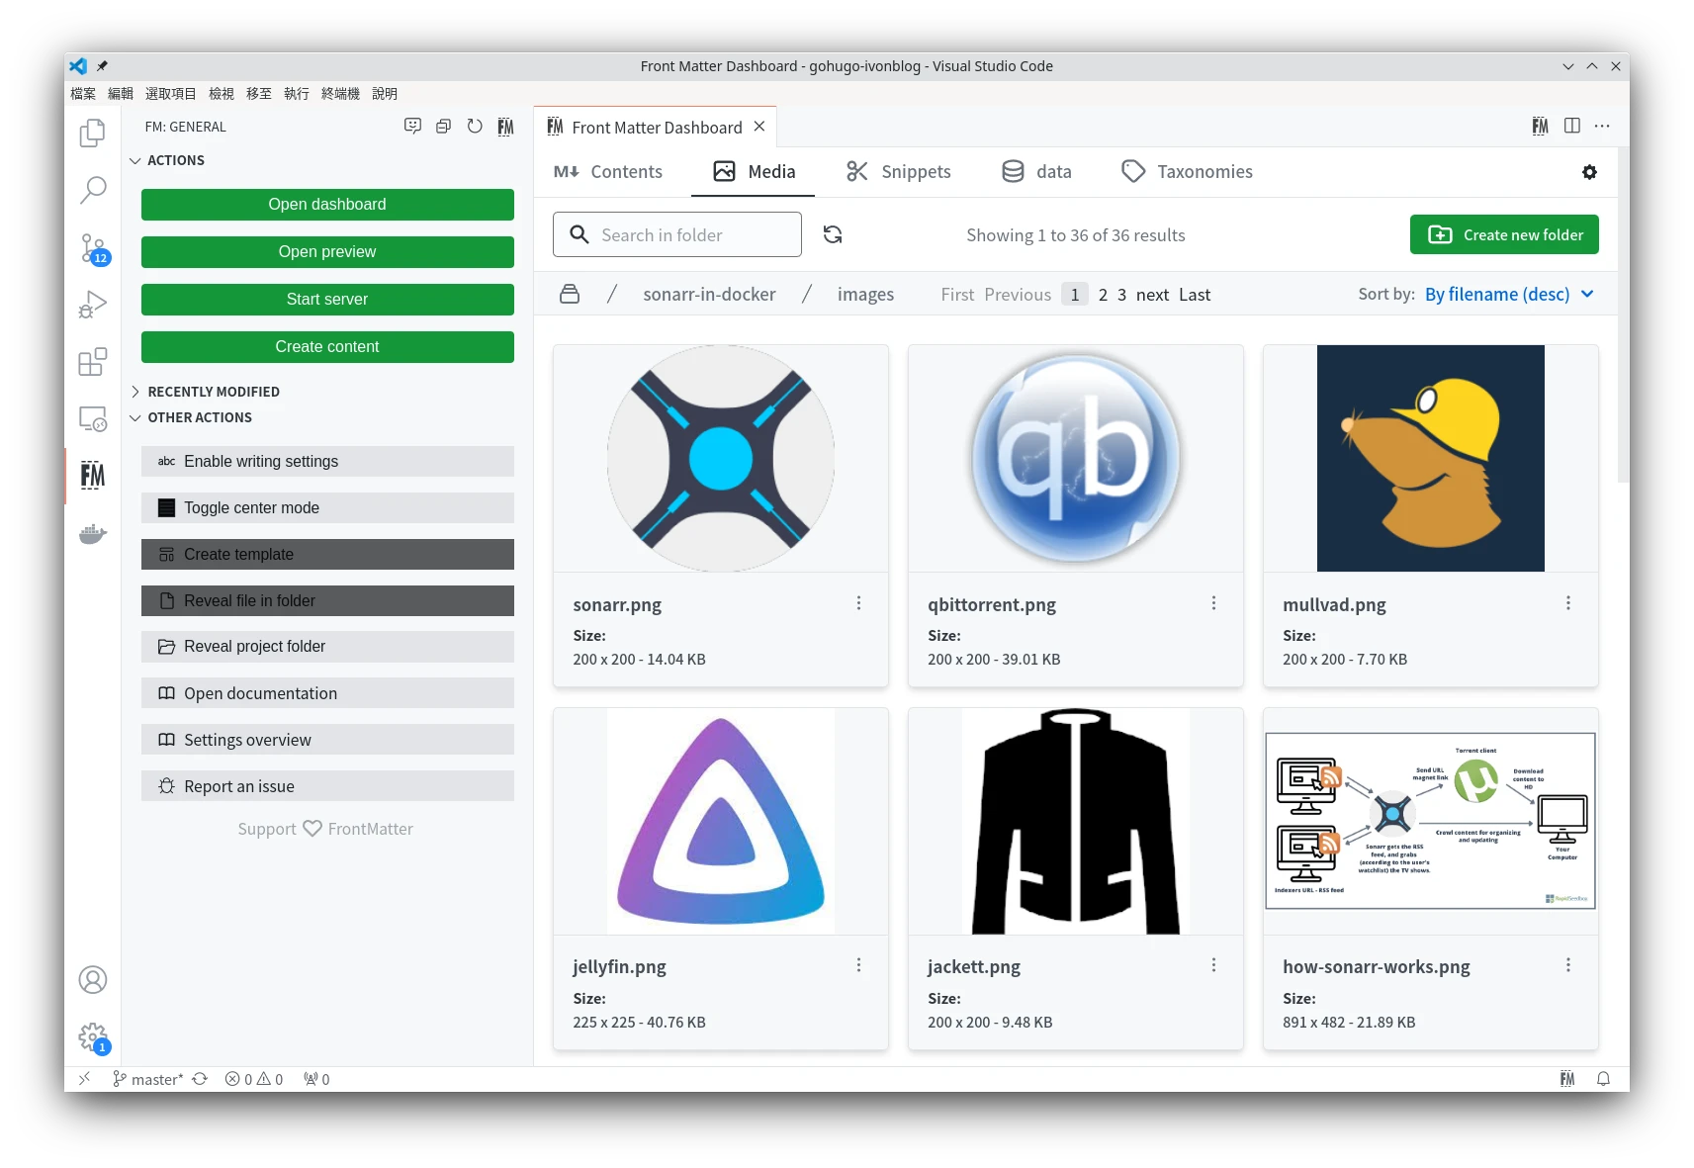The image size is (1694, 1168).
Task: Click the Create new folder button
Action: click(1503, 234)
